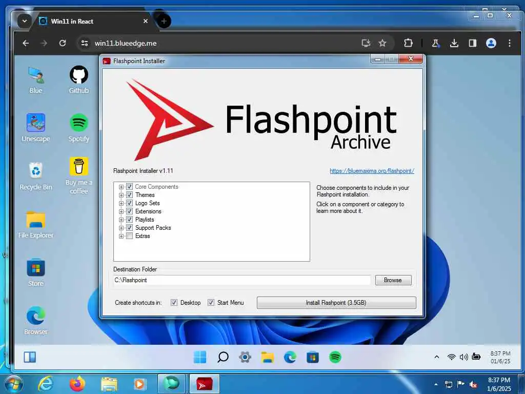Viewport: 525px width, 394px height.
Task: Toggle the Core Components checkbox
Action: [130, 187]
